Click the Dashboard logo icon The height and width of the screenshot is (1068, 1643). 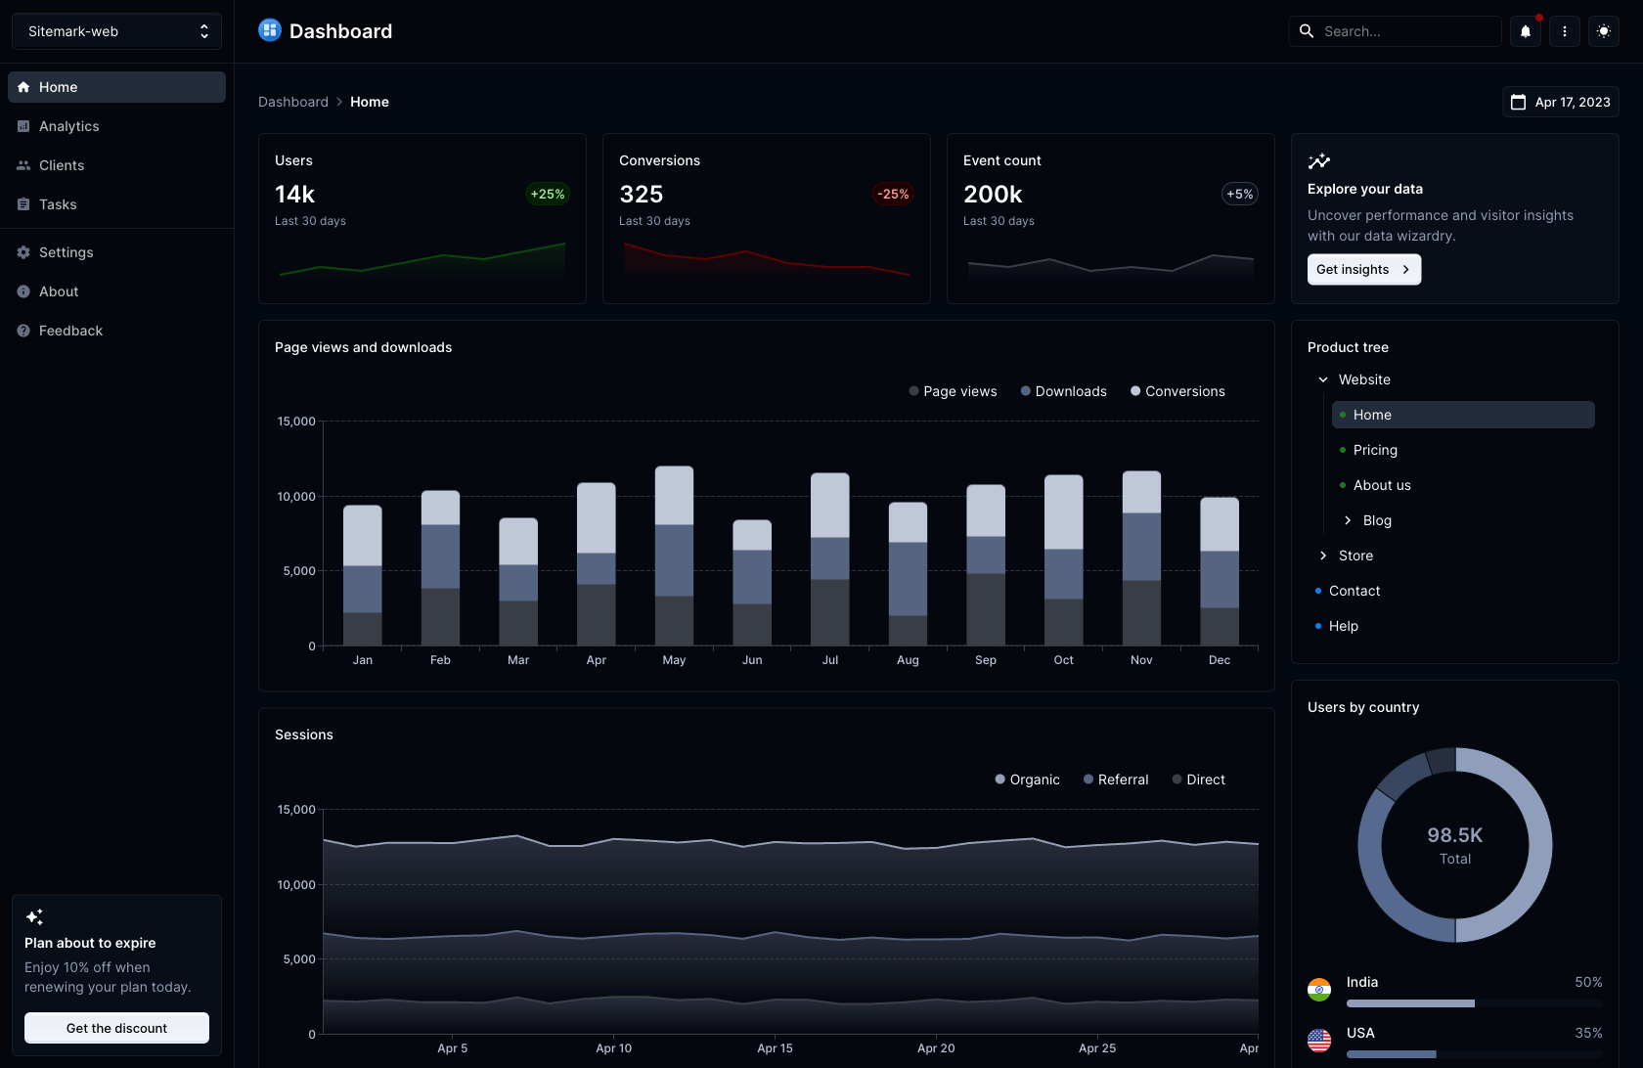point(269,30)
